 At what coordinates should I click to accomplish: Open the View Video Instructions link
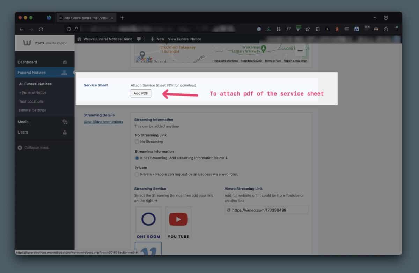(x=103, y=122)
